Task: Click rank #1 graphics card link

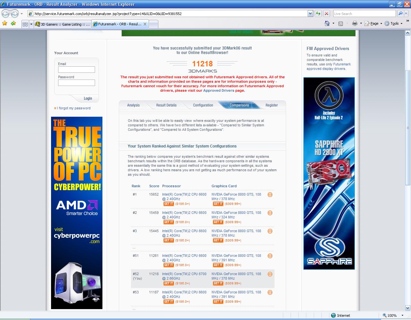Action: (236, 197)
